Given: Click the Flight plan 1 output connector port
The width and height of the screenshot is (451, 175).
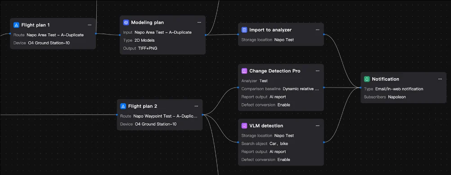Looking at the screenshot, I should (x=95, y=34).
